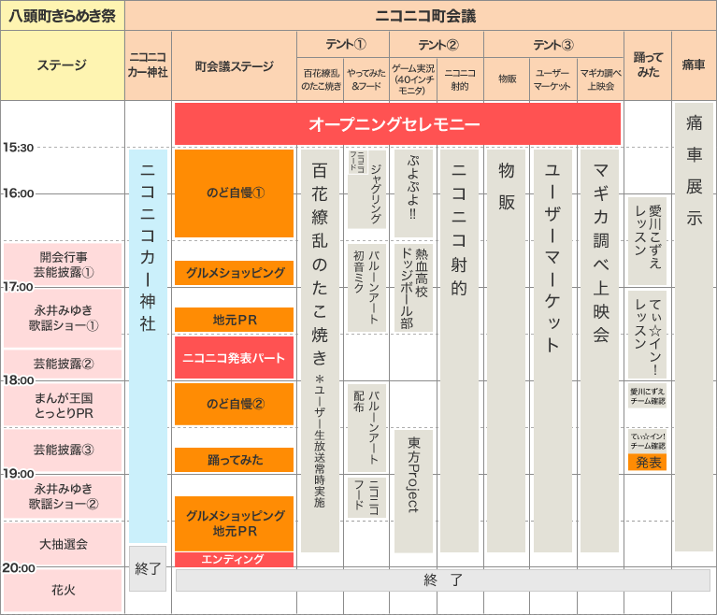The image size is (717, 615).
Task: Click the orange 発表 block
Action: [647, 463]
